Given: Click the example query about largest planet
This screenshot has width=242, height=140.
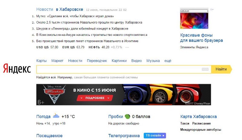Looking at the screenshot, I should pos(106,77).
